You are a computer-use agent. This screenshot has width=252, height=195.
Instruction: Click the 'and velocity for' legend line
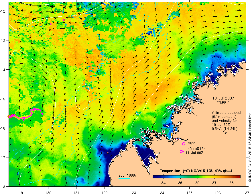coord(224,121)
